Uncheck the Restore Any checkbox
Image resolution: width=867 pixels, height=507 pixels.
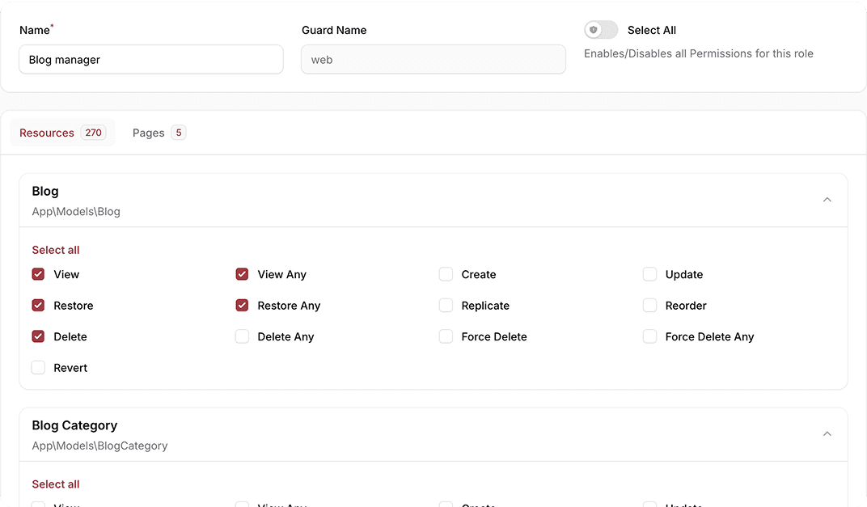pyautogui.click(x=242, y=306)
